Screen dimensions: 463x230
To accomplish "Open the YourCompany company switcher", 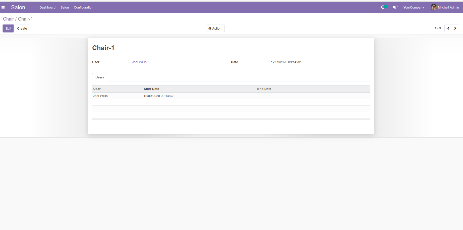I will (x=414, y=8).
